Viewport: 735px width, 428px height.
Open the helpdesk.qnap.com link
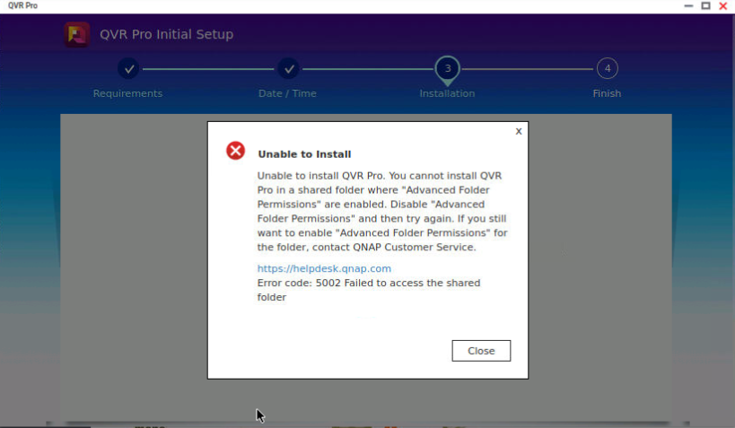pos(324,268)
